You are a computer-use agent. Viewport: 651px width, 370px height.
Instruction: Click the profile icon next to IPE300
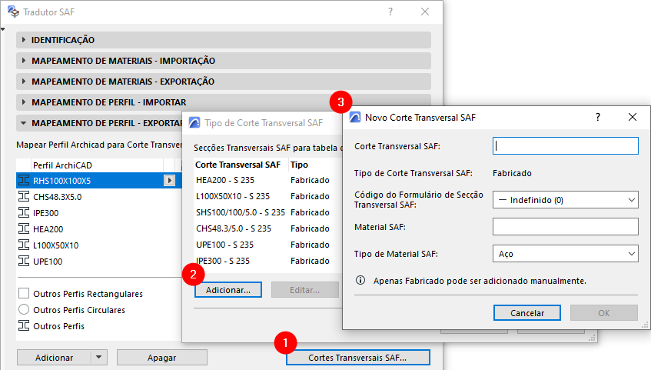coord(24,213)
